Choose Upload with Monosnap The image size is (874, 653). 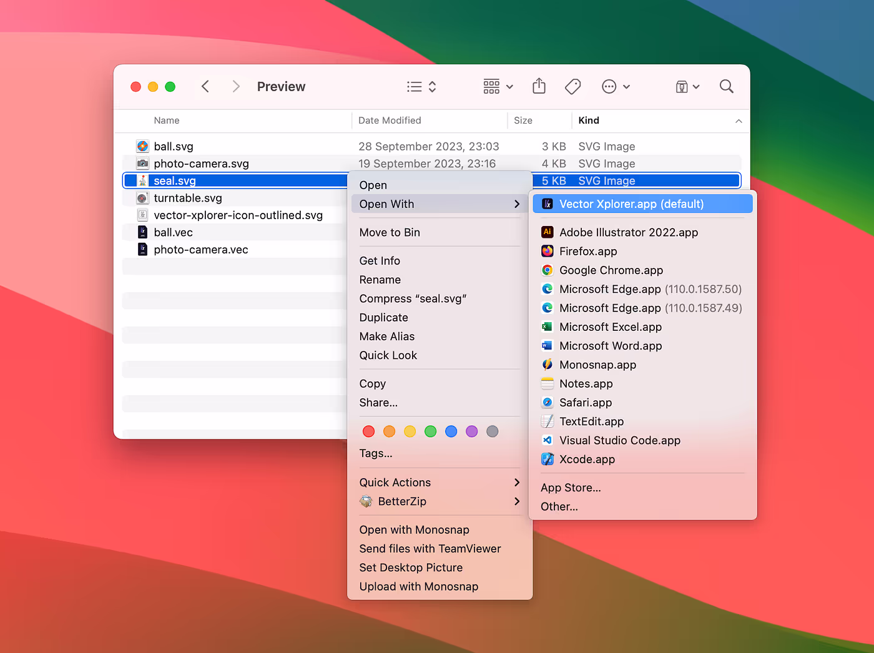coord(439,587)
